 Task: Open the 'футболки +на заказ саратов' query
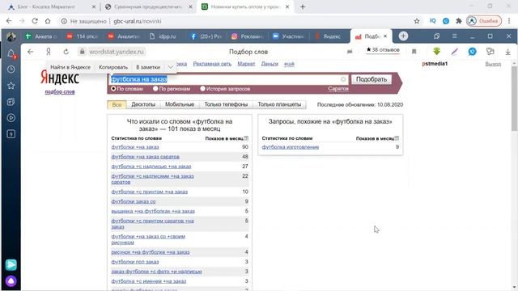click(146, 157)
